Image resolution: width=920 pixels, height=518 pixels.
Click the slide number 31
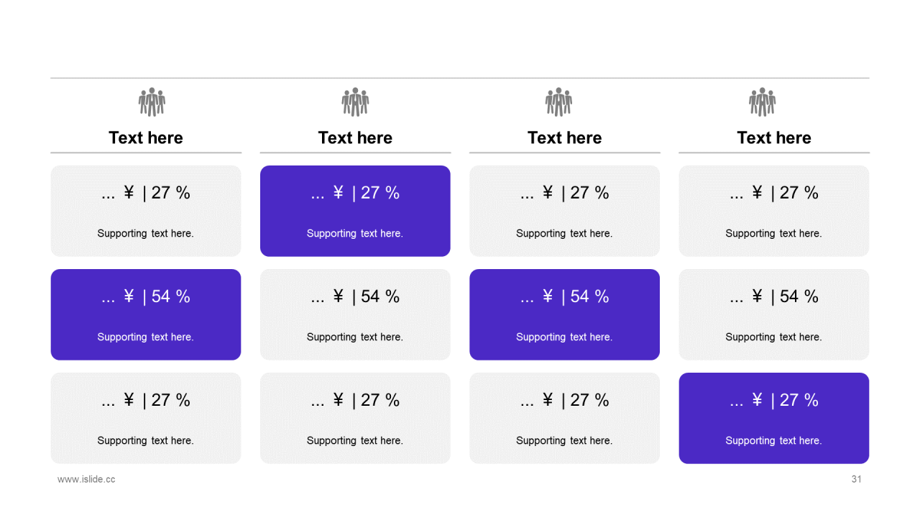(856, 479)
